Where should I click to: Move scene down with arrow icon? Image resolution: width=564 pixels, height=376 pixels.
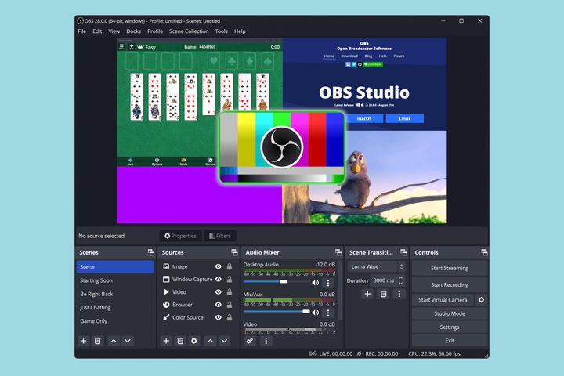(x=128, y=341)
